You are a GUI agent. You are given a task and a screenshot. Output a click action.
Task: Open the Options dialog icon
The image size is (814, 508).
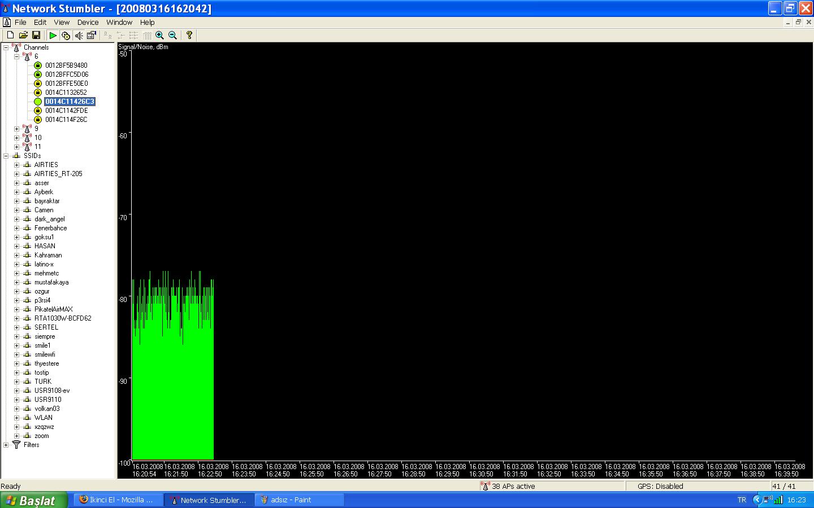tap(92, 35)
